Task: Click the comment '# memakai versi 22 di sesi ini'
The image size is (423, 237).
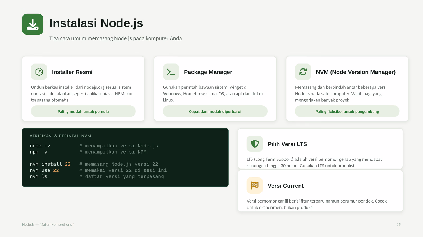Action: coord(123,170)
